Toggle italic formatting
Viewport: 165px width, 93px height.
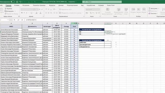pyautogui.click(x=24, y=13)
